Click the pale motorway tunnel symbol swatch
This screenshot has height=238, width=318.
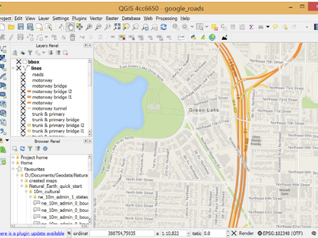click(29, 109)
